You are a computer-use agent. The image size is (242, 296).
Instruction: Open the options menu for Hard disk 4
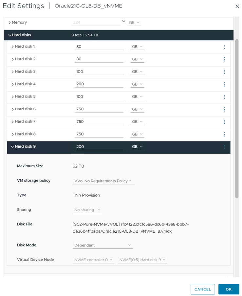(224, 84)
